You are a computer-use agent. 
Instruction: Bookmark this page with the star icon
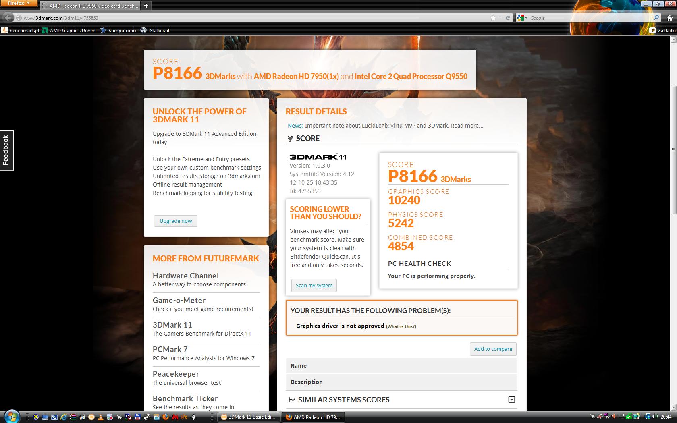493,18
